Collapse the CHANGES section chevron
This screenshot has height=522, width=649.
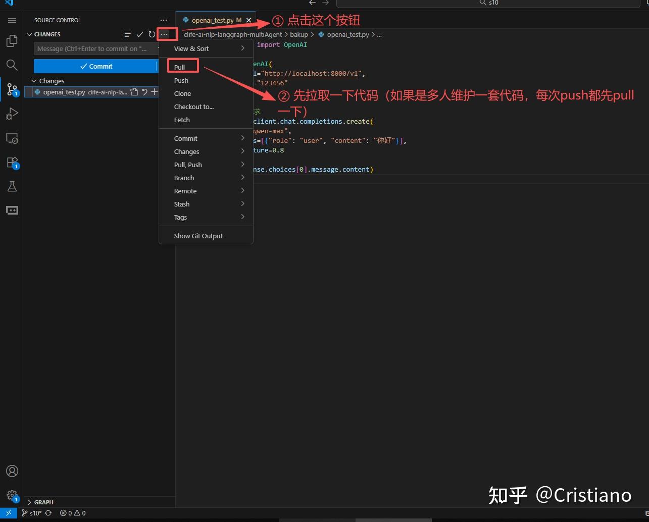tap(29, 34)
